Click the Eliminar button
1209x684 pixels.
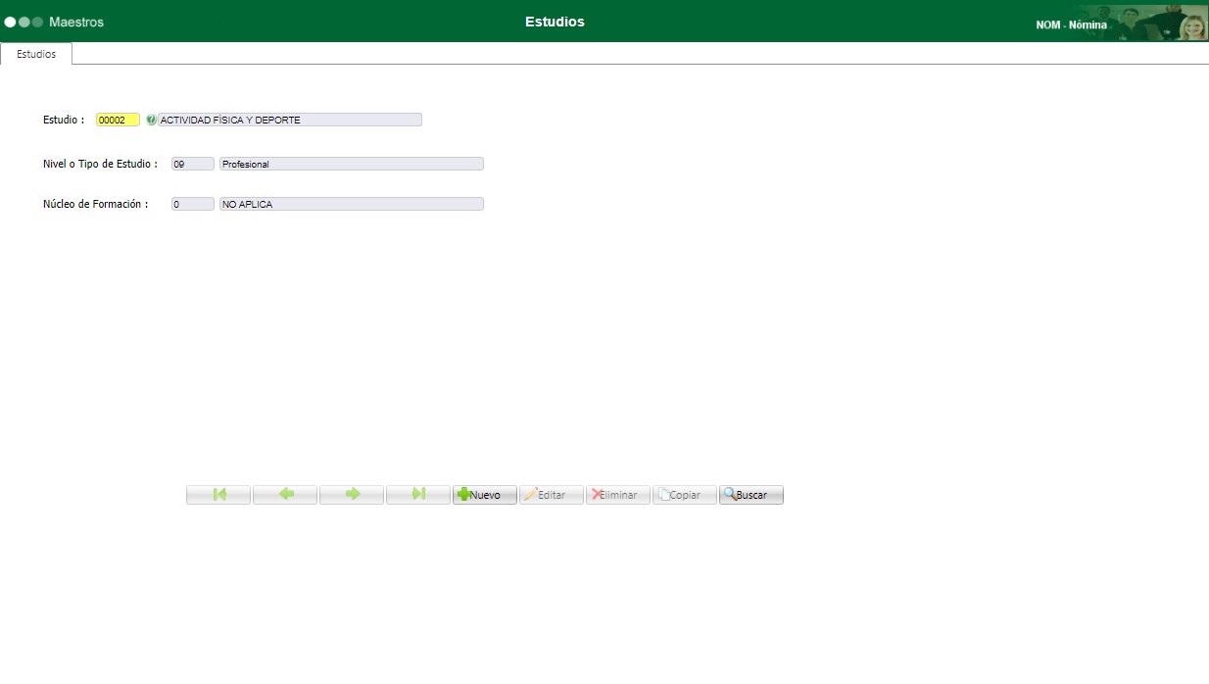[618, 495]
